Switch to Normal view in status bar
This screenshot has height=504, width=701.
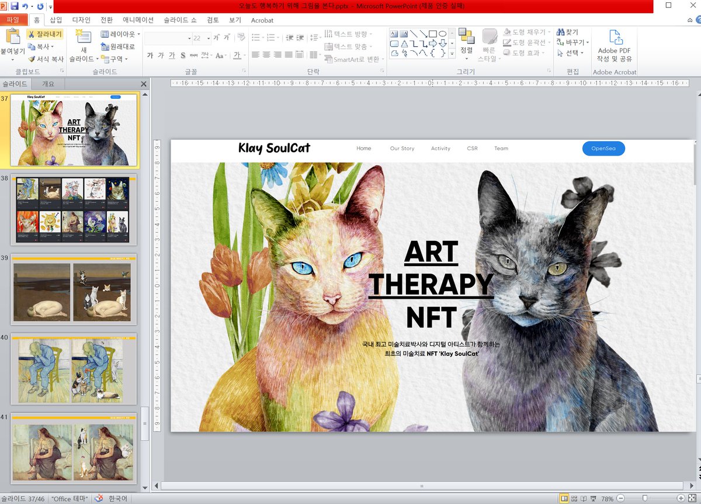point(564,499)
